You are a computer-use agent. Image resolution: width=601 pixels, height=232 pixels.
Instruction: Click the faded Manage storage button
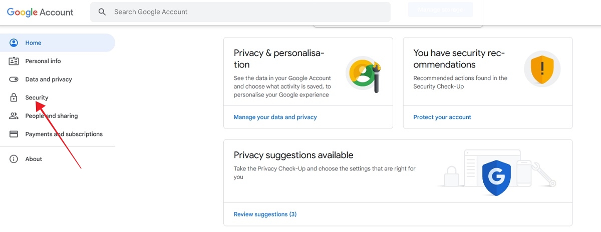[440, 9]
